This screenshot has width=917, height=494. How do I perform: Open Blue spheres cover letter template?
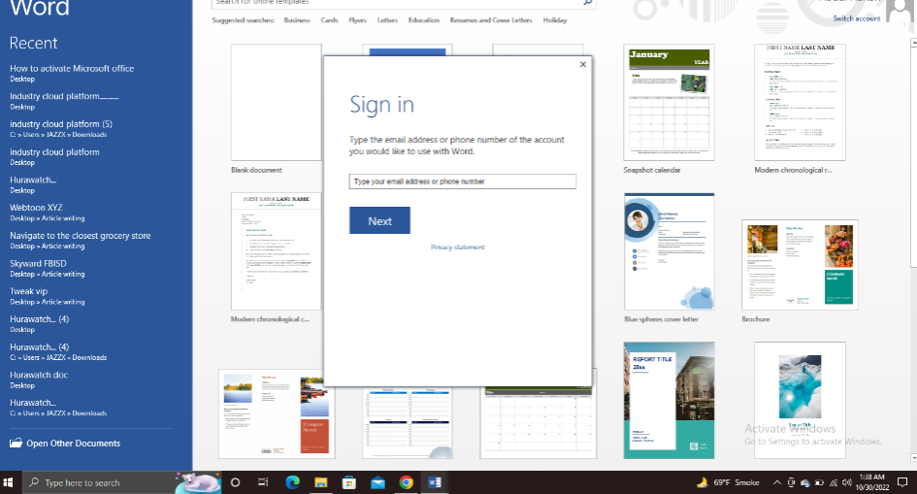click(669, 251)
